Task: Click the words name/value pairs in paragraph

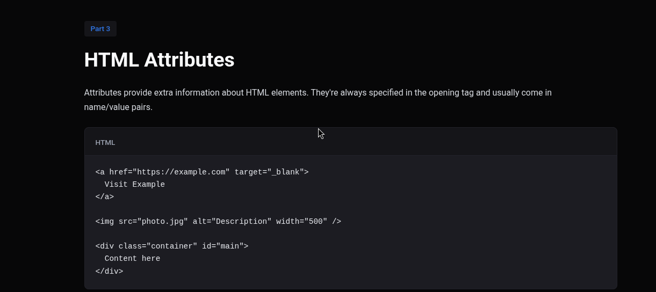Action: pyautogui.click(x=118, y=107)
